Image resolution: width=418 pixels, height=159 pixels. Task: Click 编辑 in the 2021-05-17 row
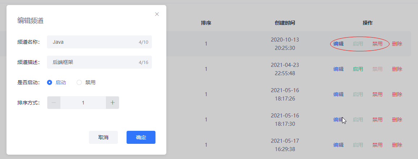338,145
